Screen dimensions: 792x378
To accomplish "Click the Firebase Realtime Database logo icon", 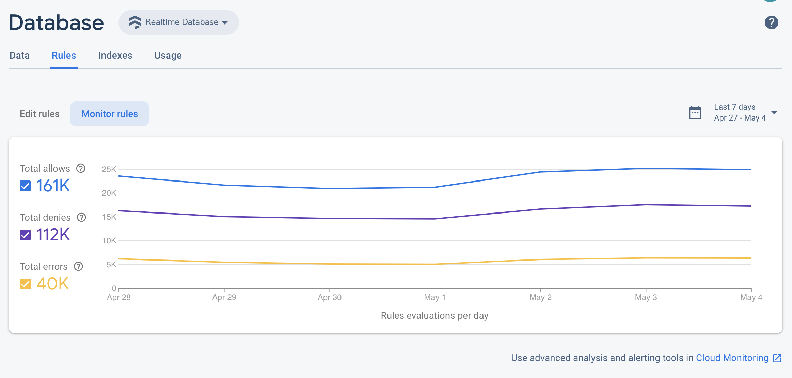I will click(x=134, y=21).
